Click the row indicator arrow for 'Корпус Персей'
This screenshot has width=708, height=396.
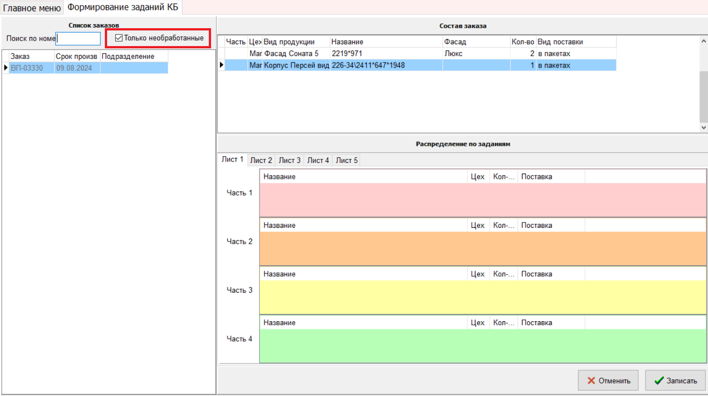coord(221,65)
